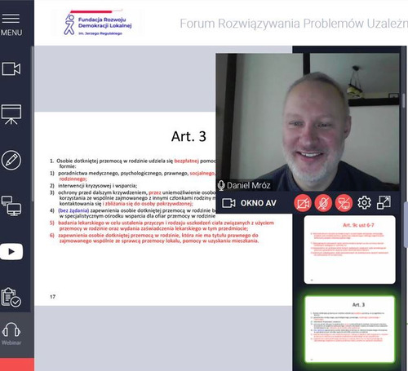This screenshot has height=371, width=408.
Task: Toggle the disabled camera red button
Action: tap(303, 203)
